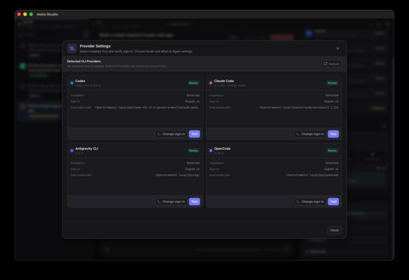Click terminal prompt icon in Codex Change sign-in
409x280 pixels.
coord(159,134)
